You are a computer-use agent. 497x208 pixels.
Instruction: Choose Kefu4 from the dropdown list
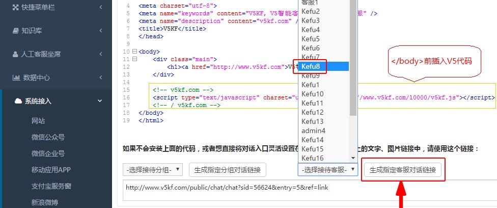pyautogui.click(x=324, y=30)
